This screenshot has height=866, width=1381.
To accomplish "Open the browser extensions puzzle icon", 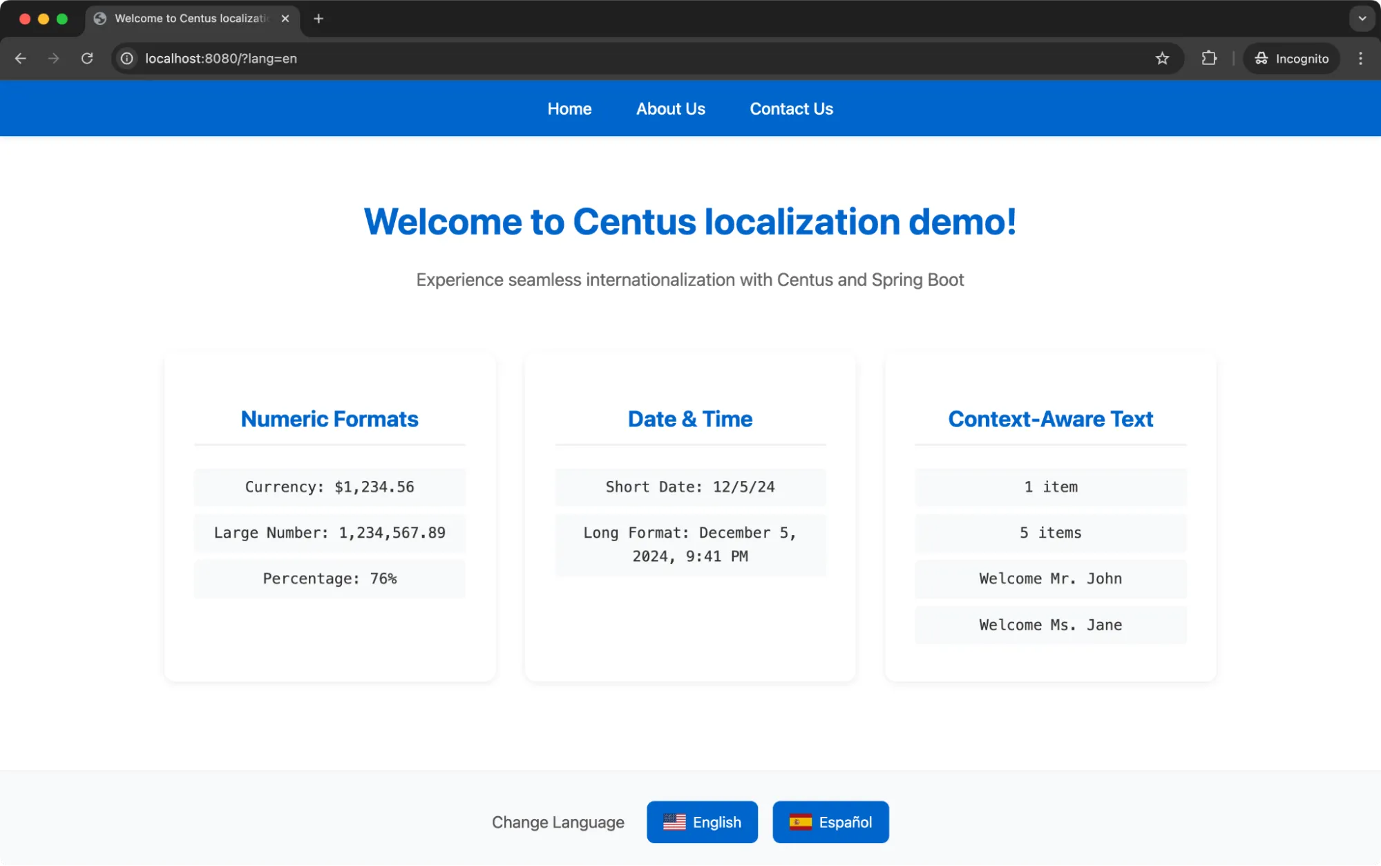I will click(1208, 58).
